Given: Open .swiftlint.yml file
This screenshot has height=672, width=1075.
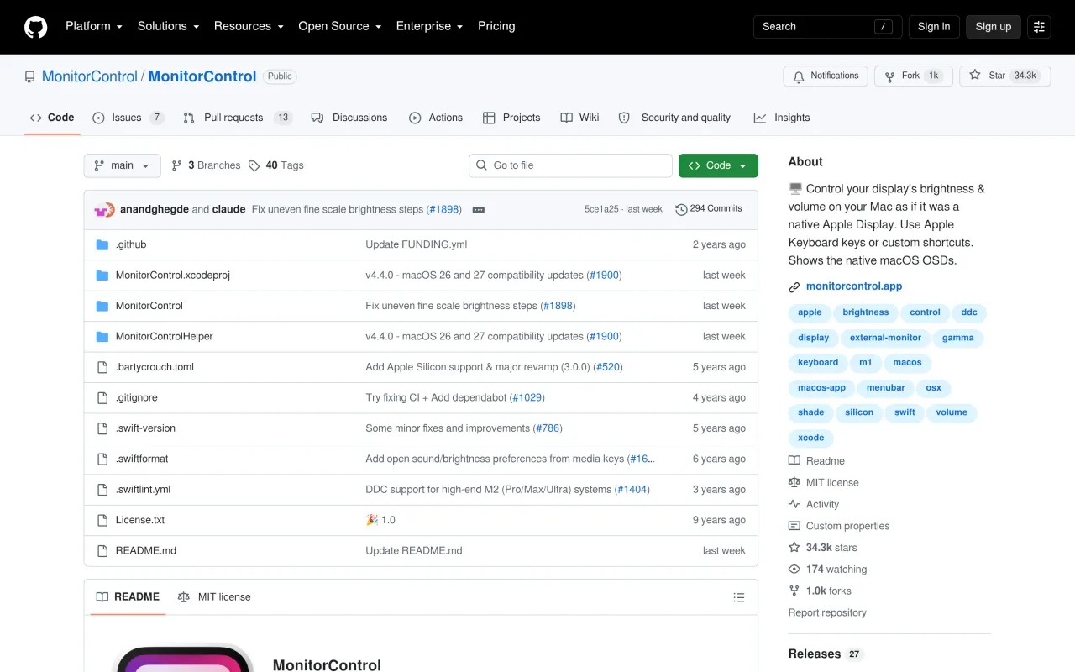Looking at the screenshot, I should (x=143, y=490).
